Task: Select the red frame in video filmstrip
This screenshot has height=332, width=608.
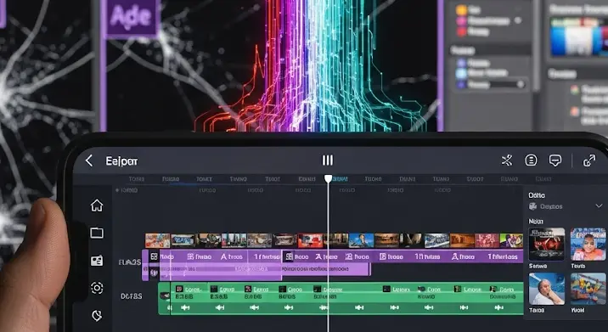Action: pyautogui.click(x=310, y=240)
